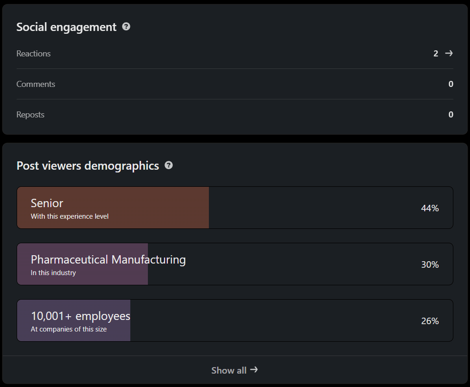The width and height of the screenshot is (470, 387).
Task: Select the Comments row label
Action: (36, 84)
